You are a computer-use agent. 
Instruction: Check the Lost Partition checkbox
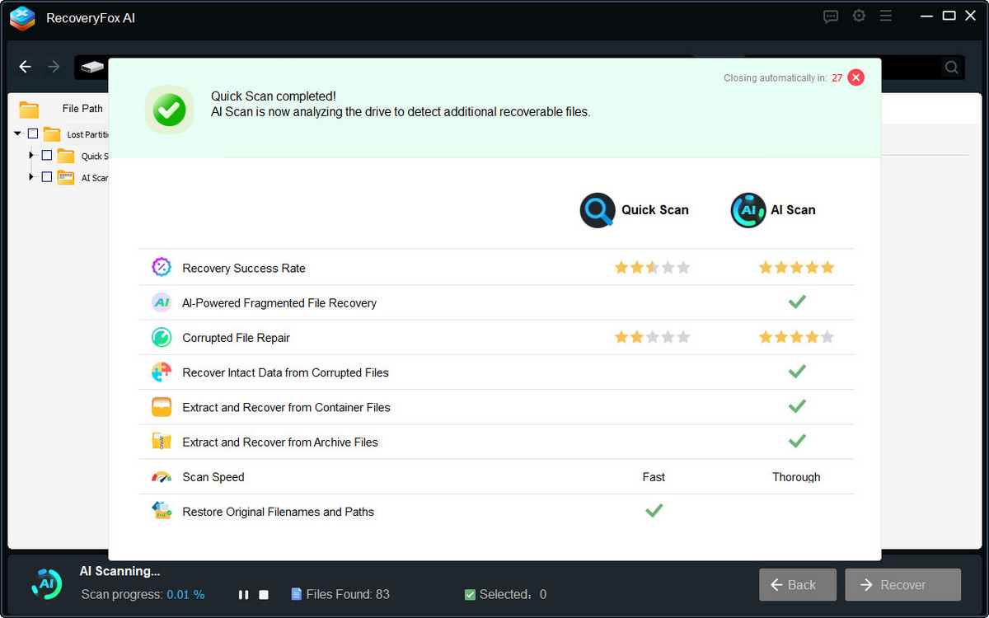tap(33, 133)
